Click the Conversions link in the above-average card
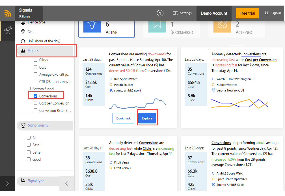The height and width of the screenshot is (196, 285). 221,143
